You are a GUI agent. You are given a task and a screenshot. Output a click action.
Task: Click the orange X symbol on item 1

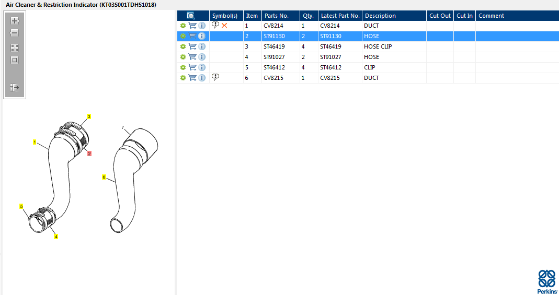tap(224, 26)
